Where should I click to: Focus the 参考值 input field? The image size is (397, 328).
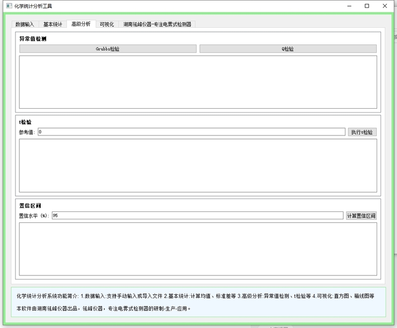191,132
